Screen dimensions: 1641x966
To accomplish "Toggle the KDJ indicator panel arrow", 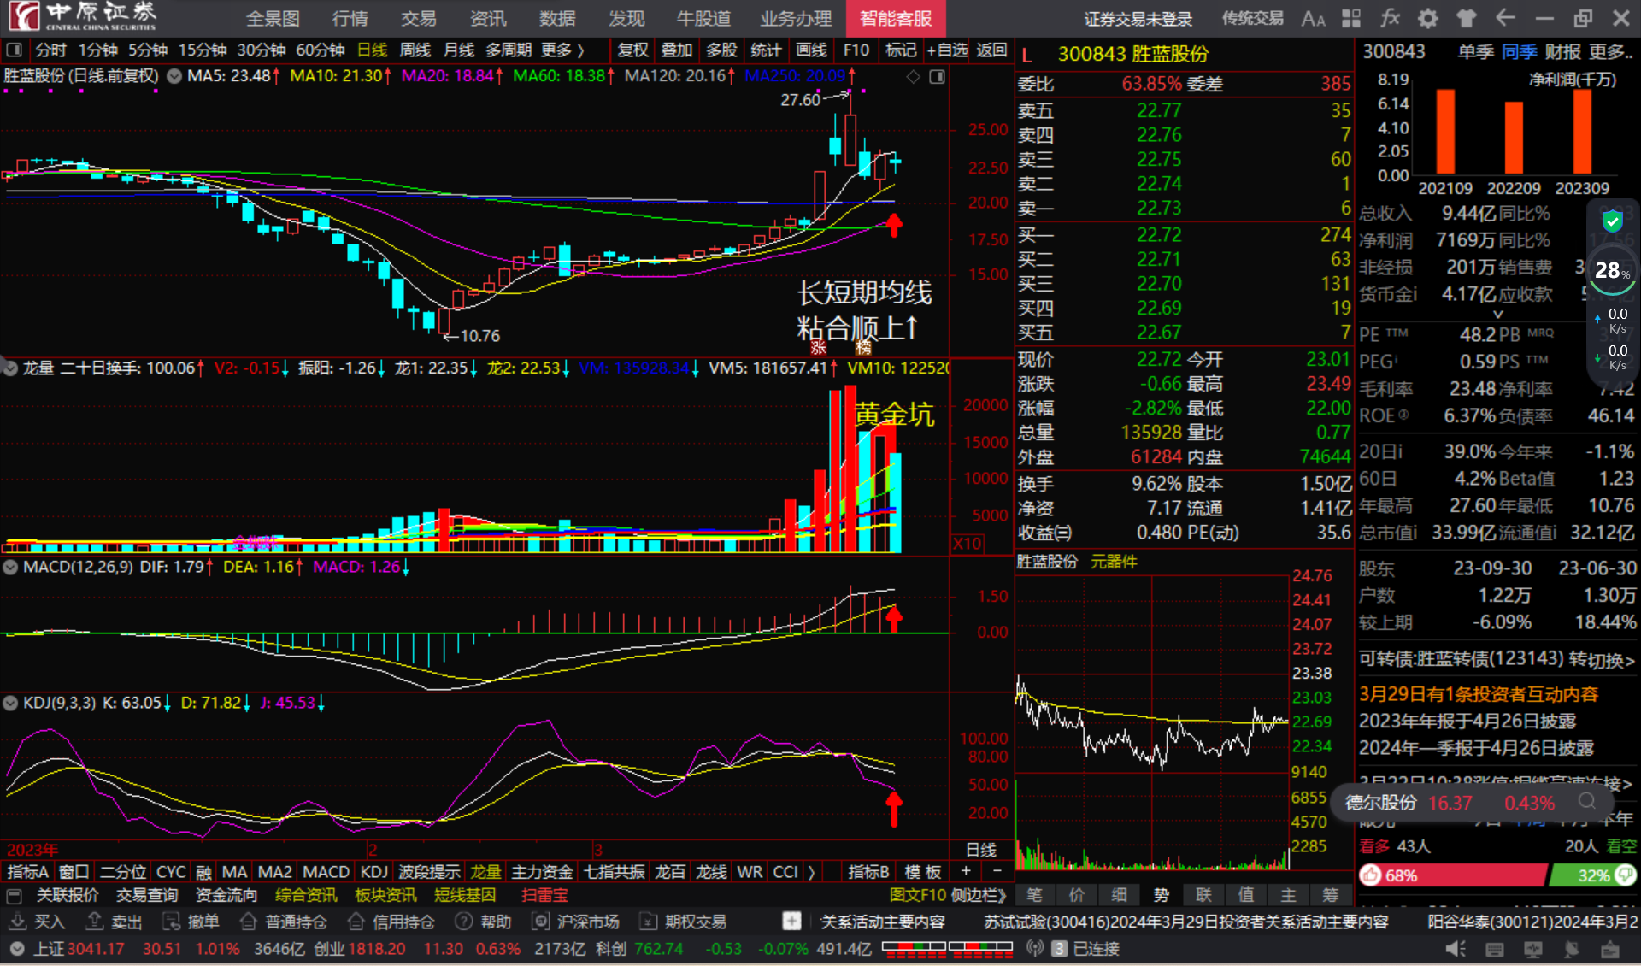I will [11, 703].
